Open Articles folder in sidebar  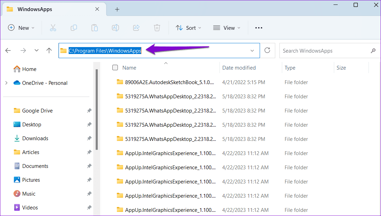point(26,152)
